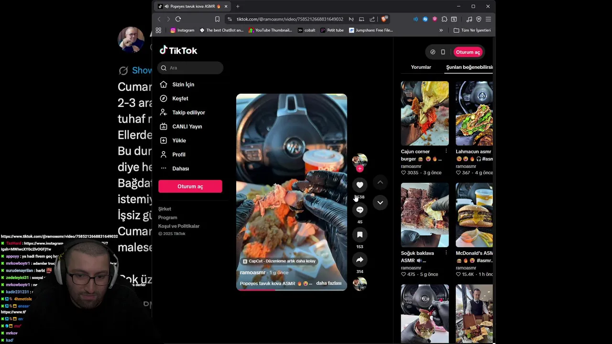Click the top-right Oturum aç button
Image resolution: width=612 pixels, height=344 pixels.
click(468, 52)
